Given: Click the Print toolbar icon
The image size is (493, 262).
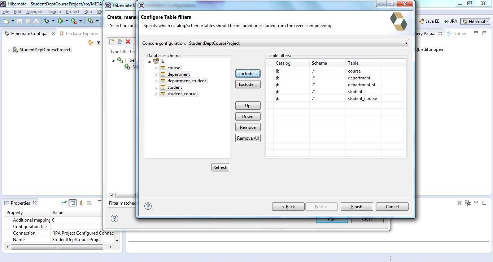Looking at the screenshot, I should tap(36, 21).
